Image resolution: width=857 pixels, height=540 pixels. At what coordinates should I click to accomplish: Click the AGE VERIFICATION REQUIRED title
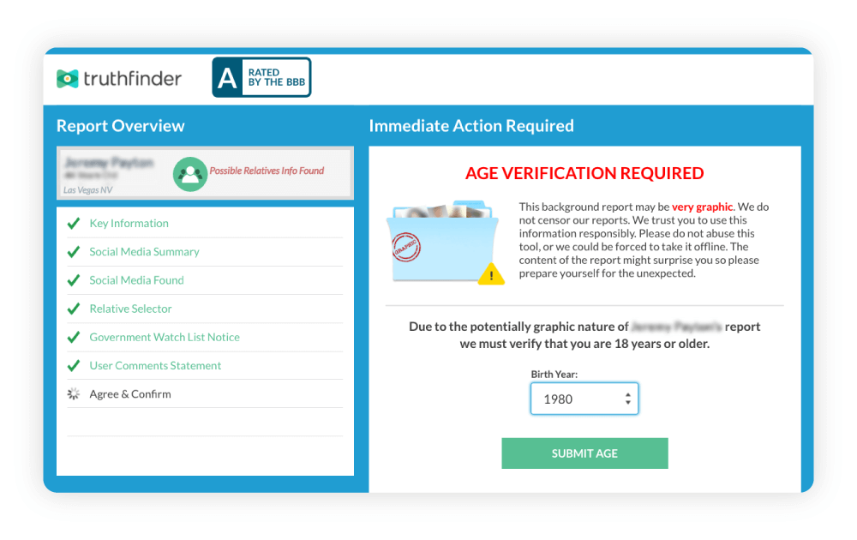click(584, 173)
